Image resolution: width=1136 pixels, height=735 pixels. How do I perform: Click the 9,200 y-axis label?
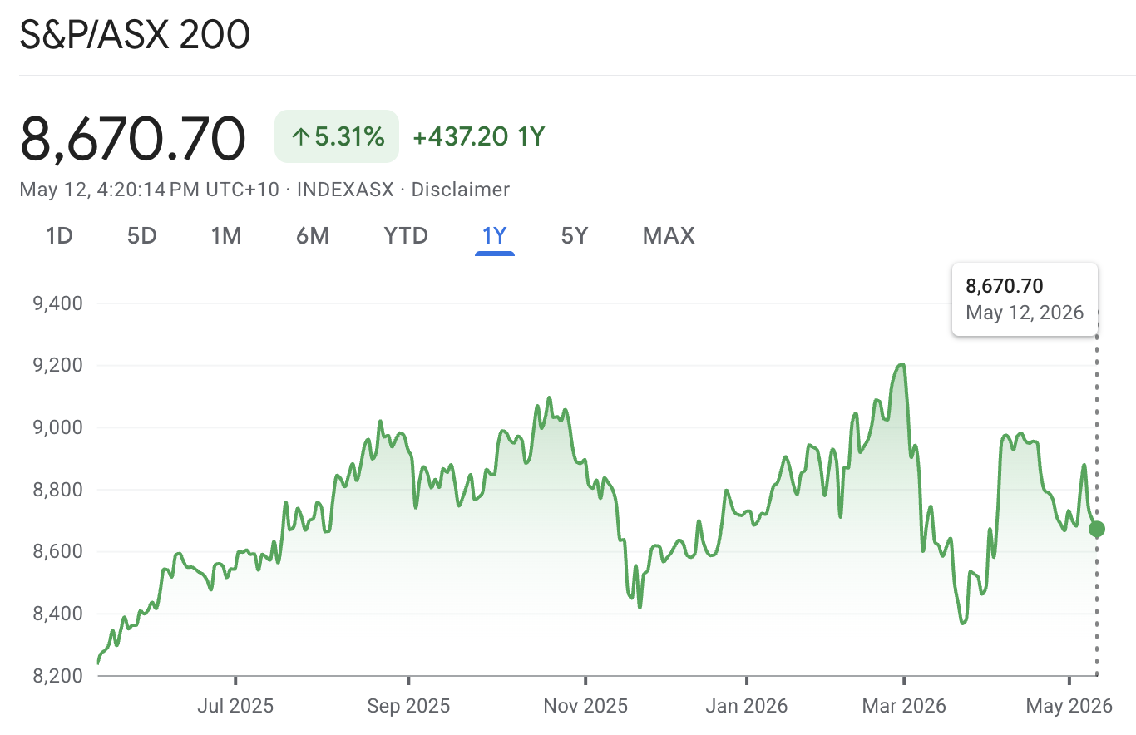click(x=57, y=366)
